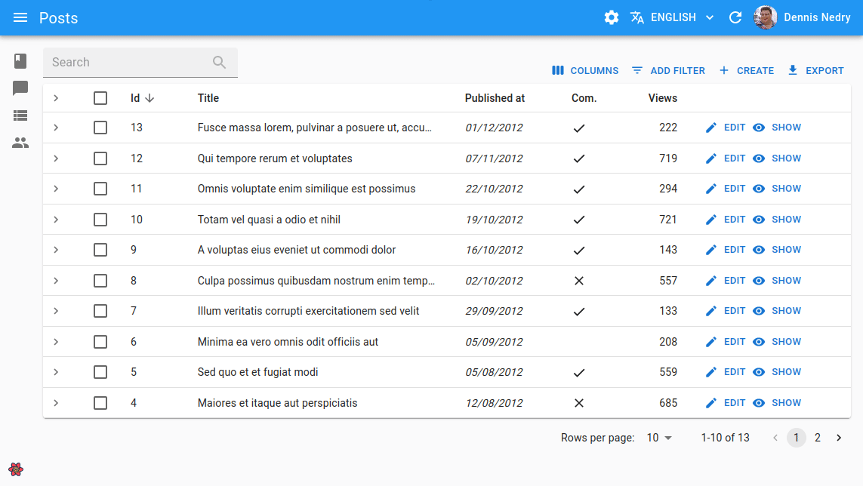This screenshot has width=863, height=486.
Task: Expand the row for post 12
Action: click(56, 158)
